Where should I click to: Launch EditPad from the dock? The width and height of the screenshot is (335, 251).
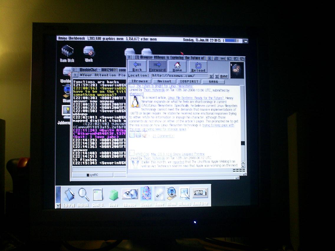(x=69, y=197)
